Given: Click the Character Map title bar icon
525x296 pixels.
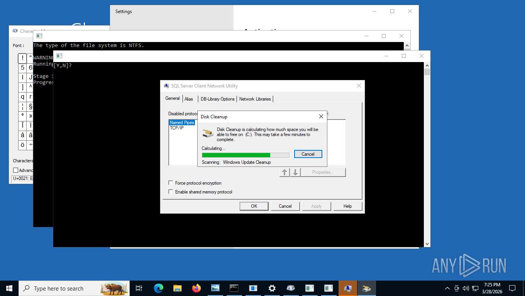Looking at the screenshot, I should tap(15, 31).
